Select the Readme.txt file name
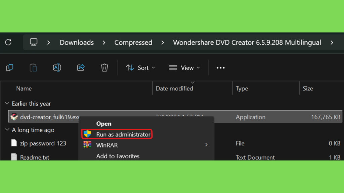344x193 pixels. coord(35,157)
